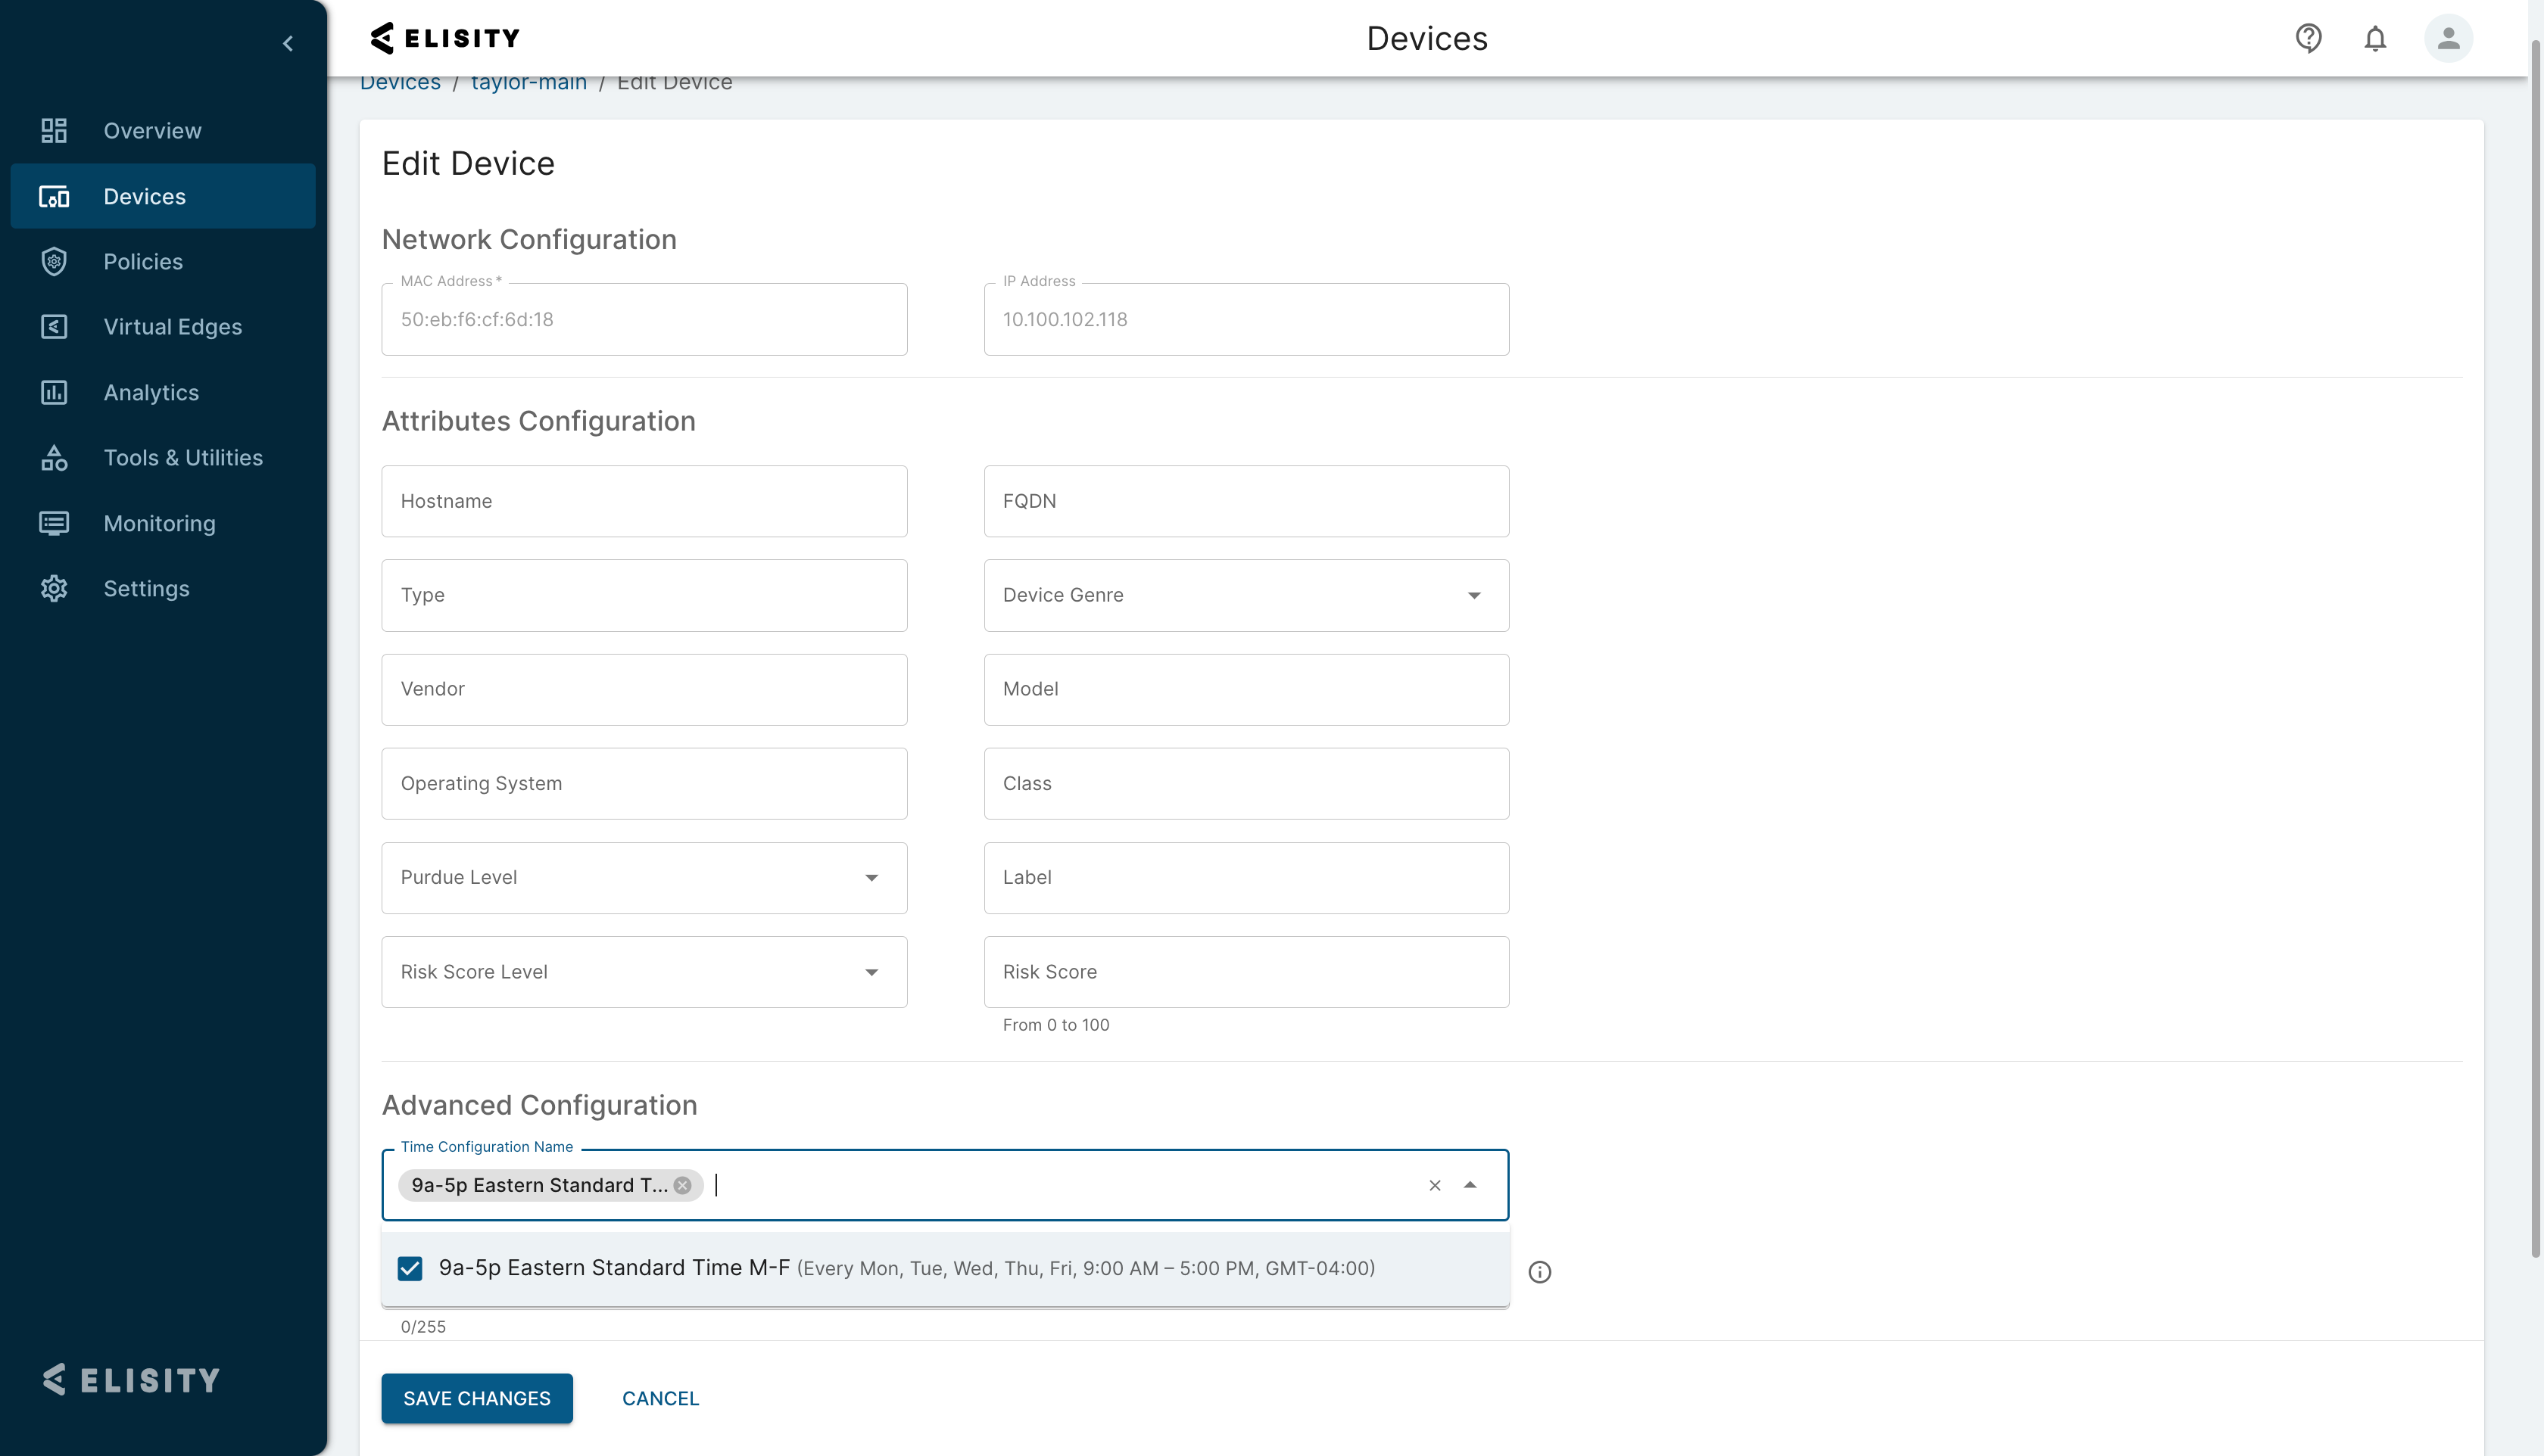This screenshot has height=1456, width=2544.
Task: Clear all time configuration selections
Action: coord(1435,1185)
